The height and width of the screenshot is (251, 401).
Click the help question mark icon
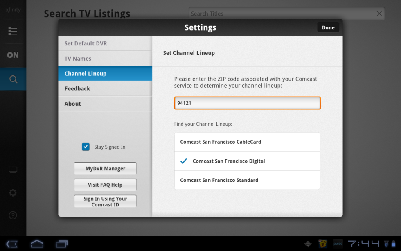coord(13,215)
